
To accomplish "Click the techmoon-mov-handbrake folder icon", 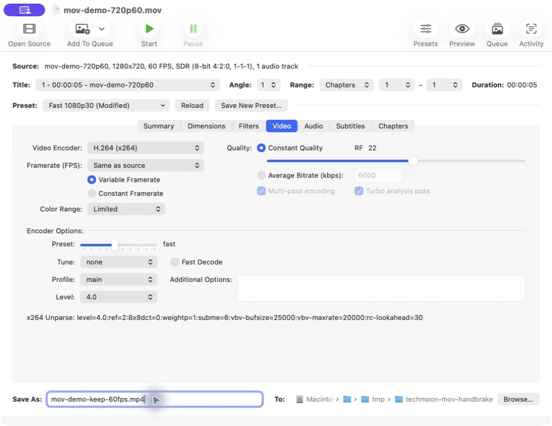I will point(399,399).
